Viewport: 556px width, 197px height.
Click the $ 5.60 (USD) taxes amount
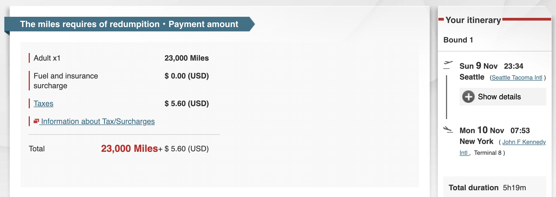(x=186, y=104)
